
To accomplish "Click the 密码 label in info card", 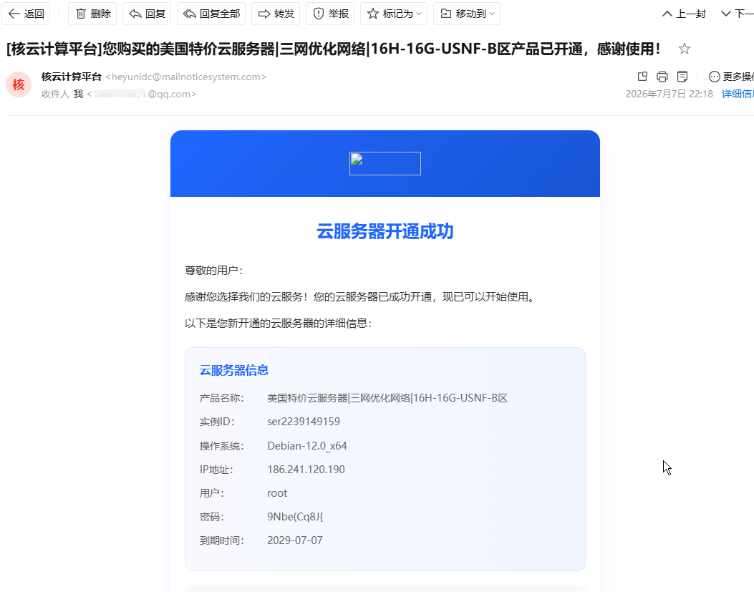I will (x=211, y=517).
